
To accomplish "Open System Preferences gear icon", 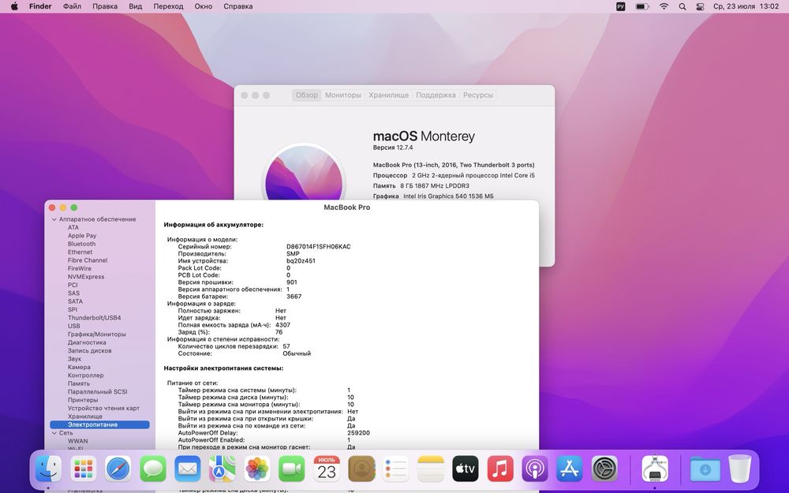I will [x=604, y=469].
